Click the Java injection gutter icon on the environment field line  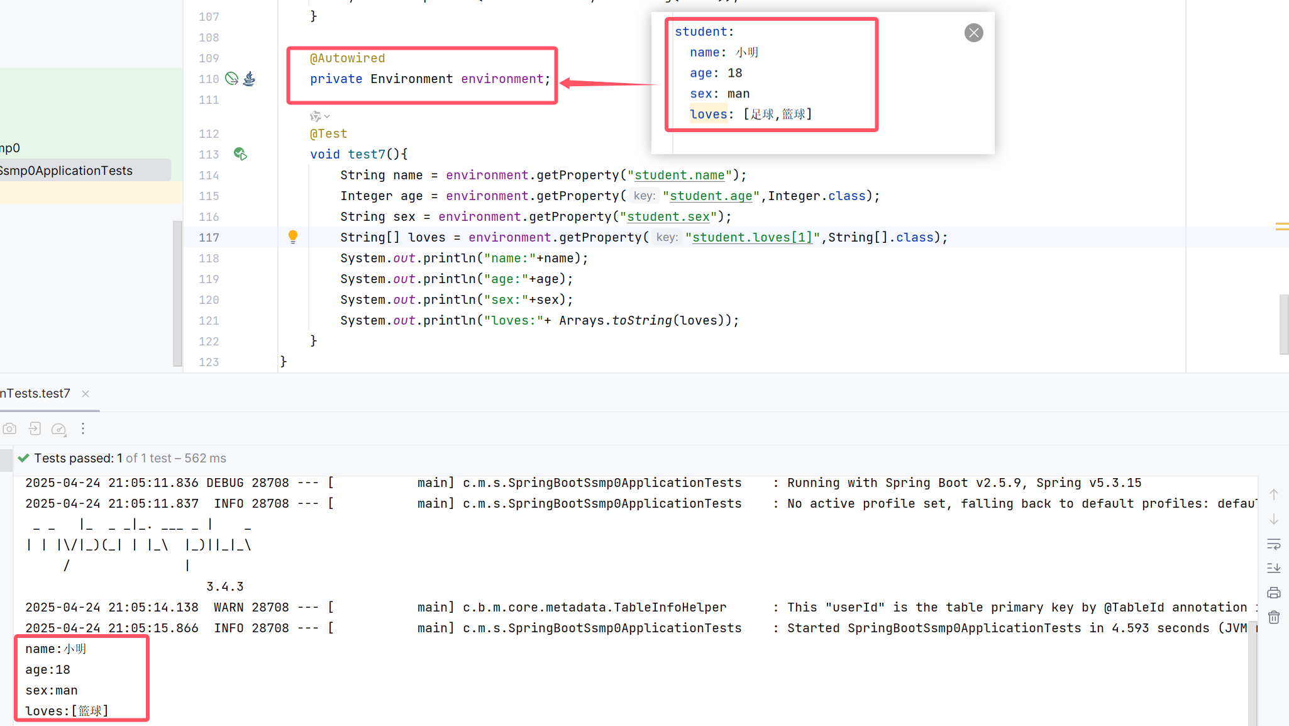[x=250, y=79]
